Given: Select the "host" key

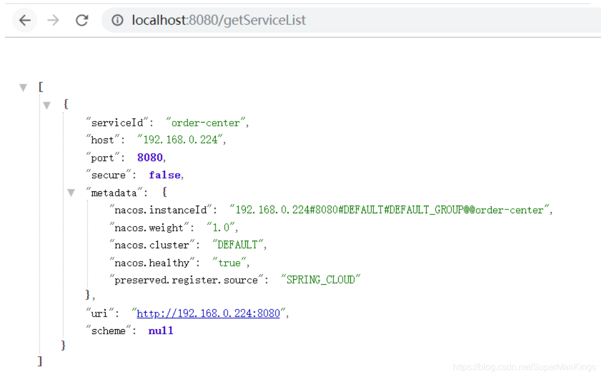Looking at the screenshot, I should tap(103, 140).
